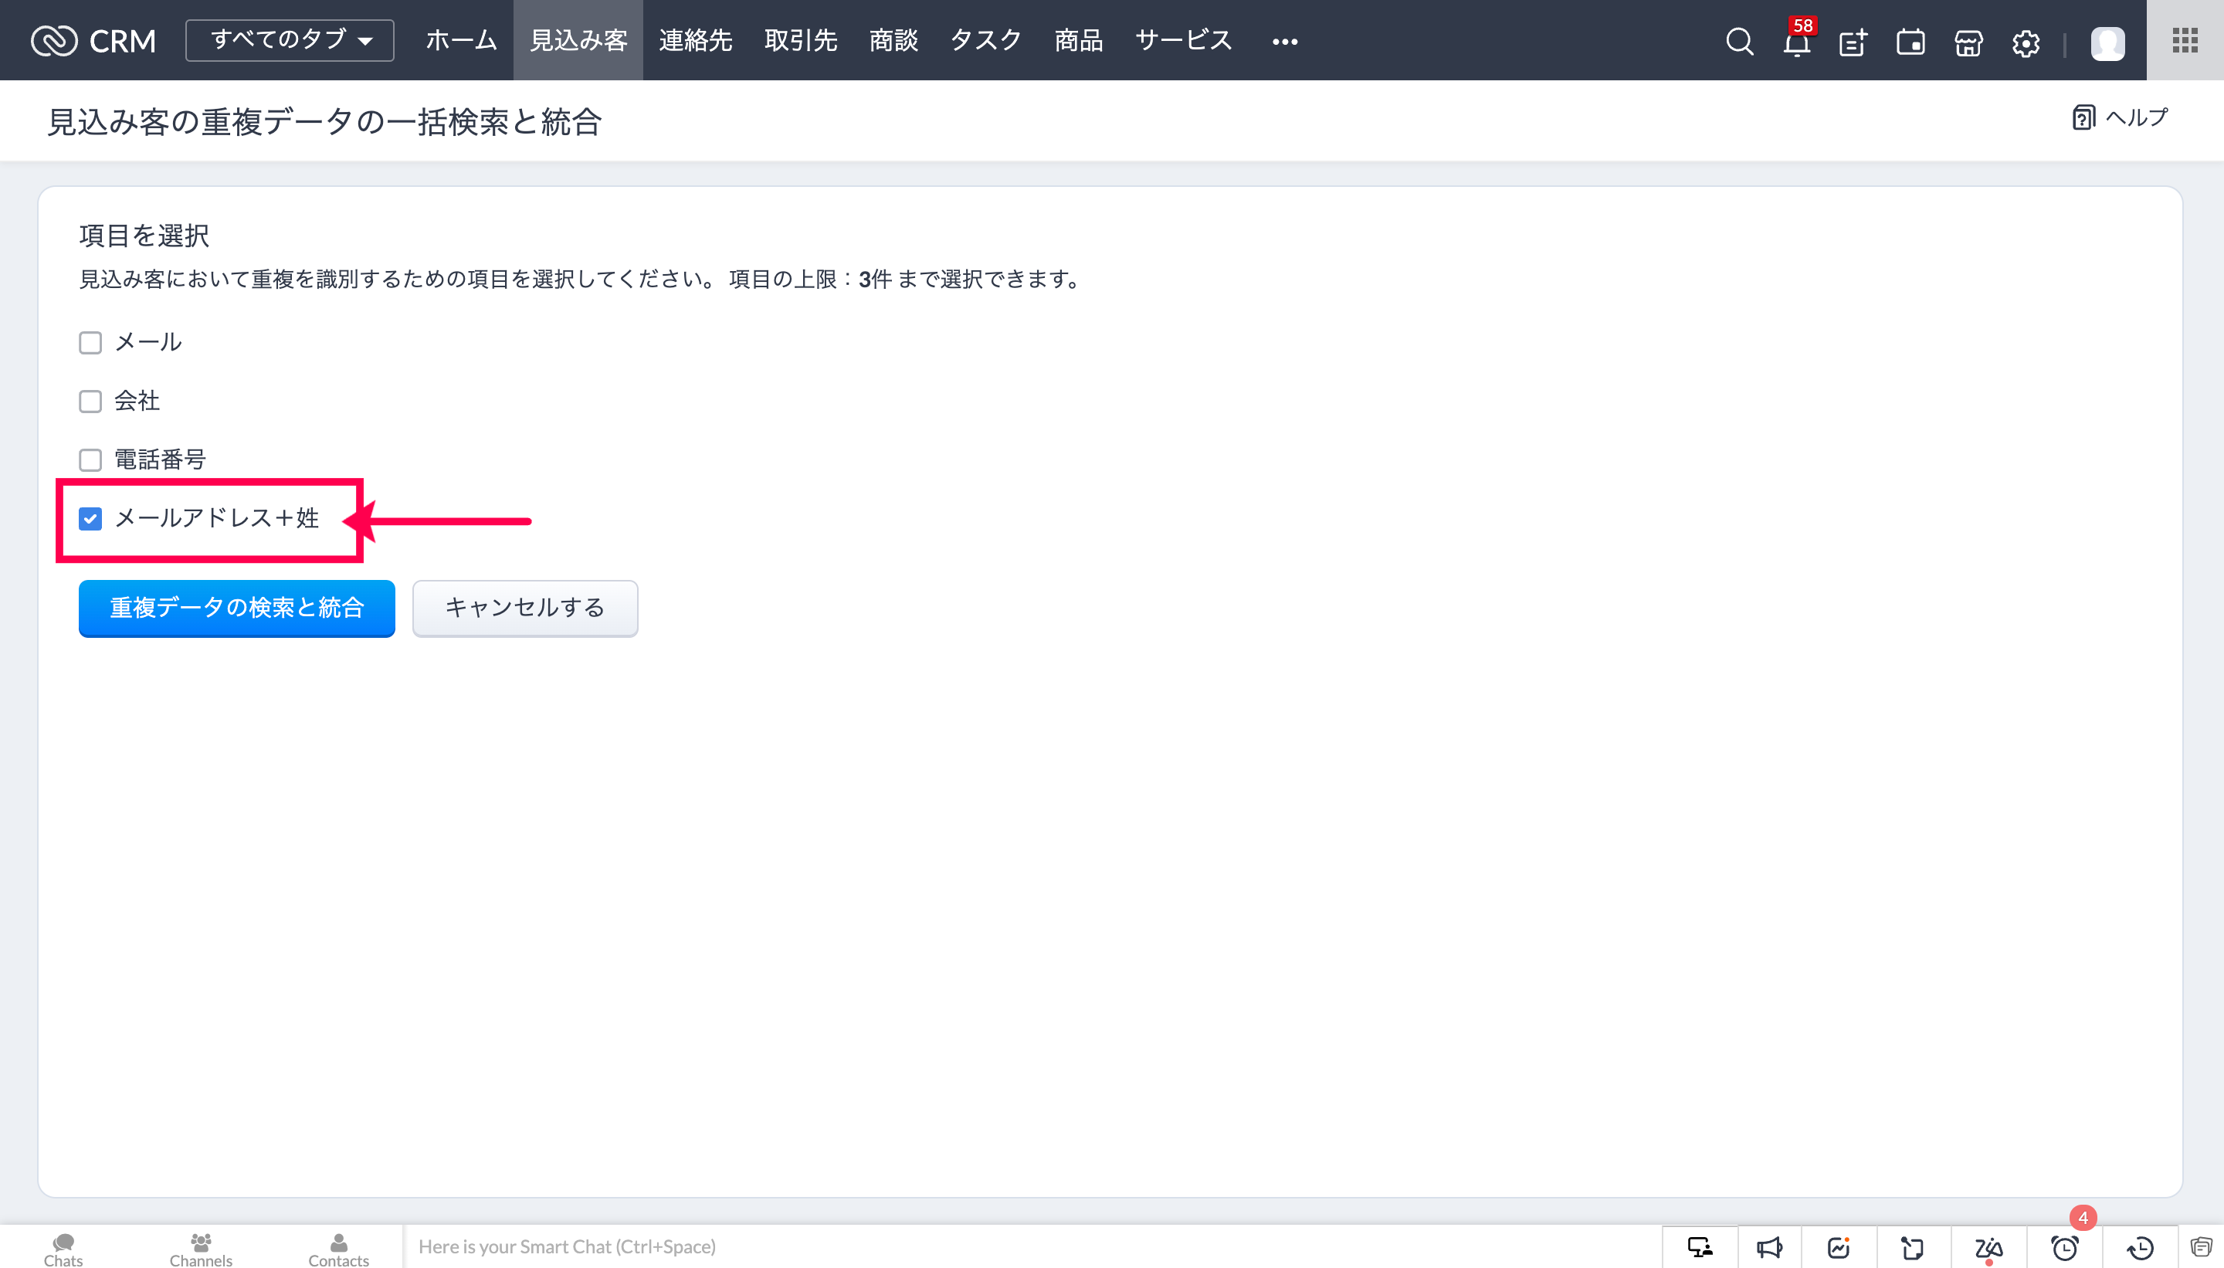
Task: Expand the more modules ellipsis menu
Action: point(1284,41)
